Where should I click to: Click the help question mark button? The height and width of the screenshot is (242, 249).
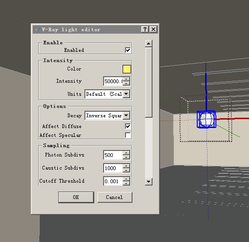pyautogui.click(x=145, y=29)
